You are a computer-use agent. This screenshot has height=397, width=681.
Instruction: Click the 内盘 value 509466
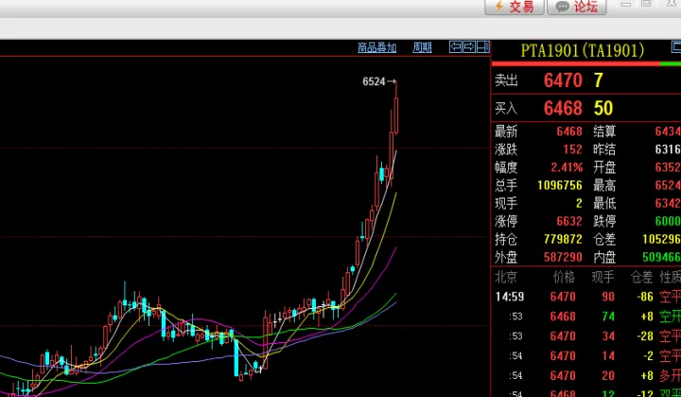661,258
